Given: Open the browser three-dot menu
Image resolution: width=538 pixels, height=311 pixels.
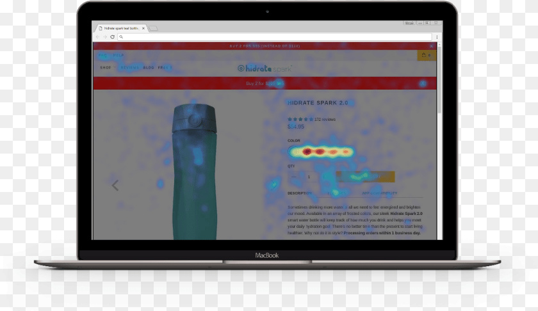Looking at the screenshot, I should 437,36.
